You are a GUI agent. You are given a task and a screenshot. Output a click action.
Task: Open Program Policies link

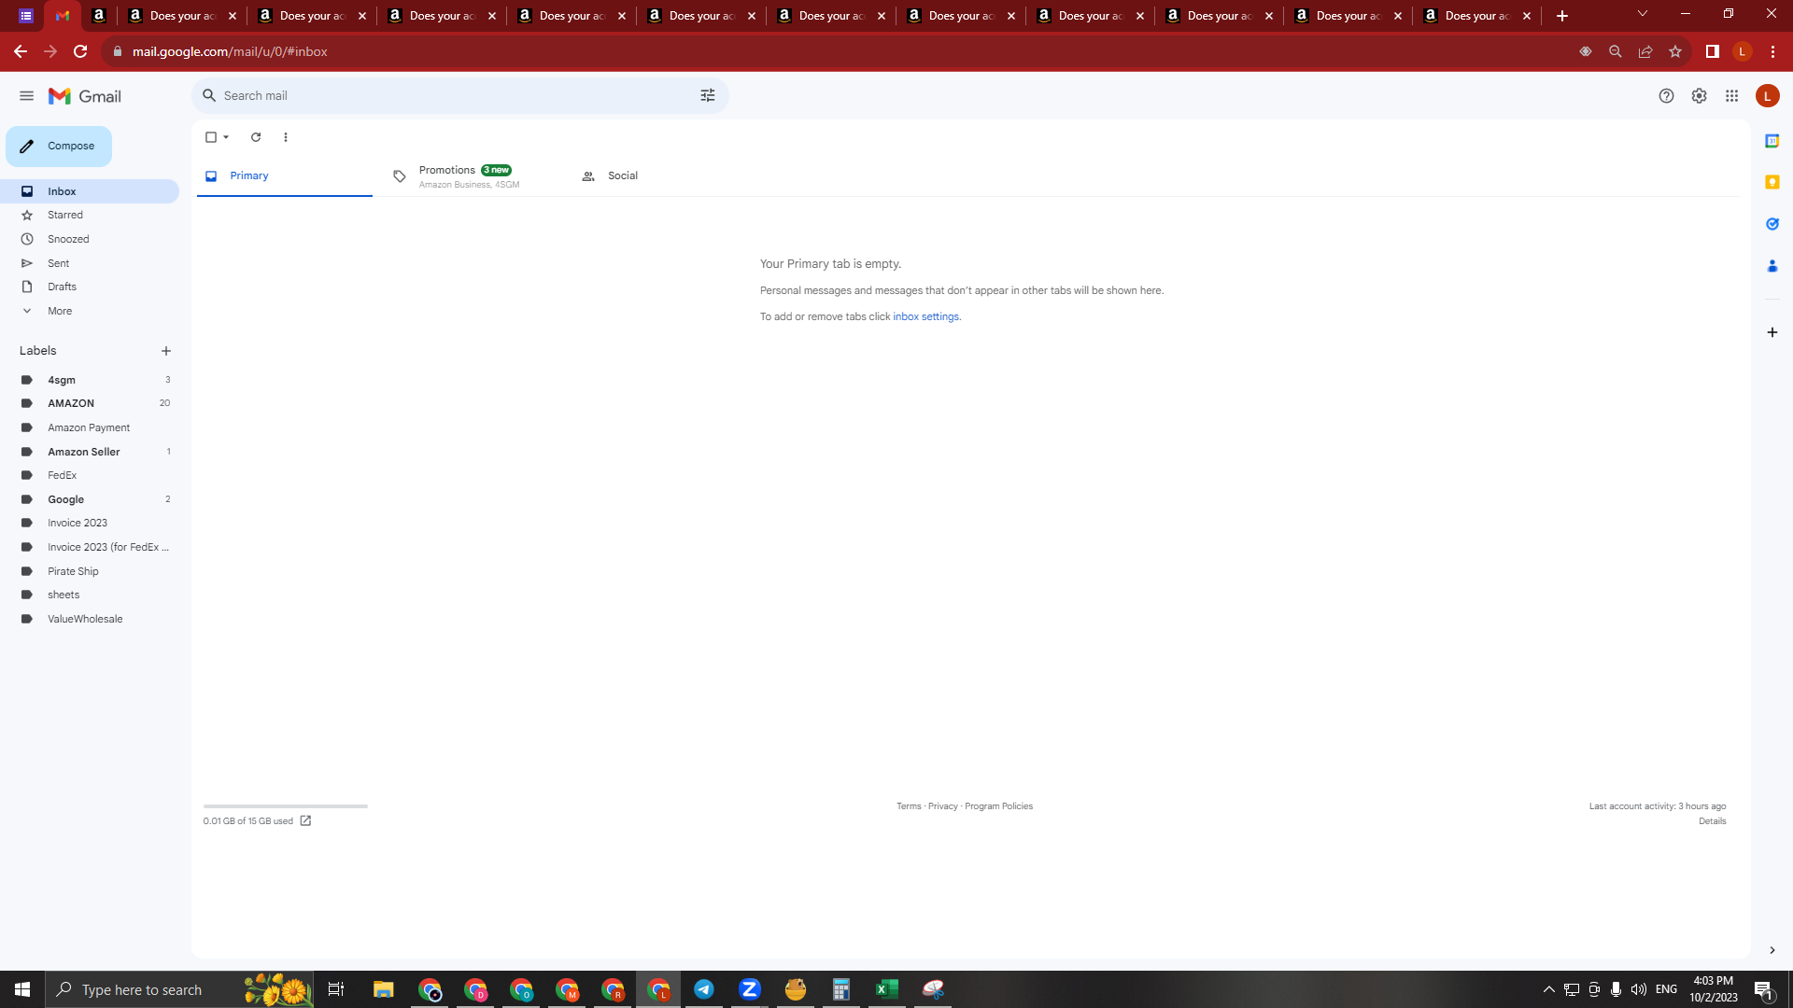point(998,806)
